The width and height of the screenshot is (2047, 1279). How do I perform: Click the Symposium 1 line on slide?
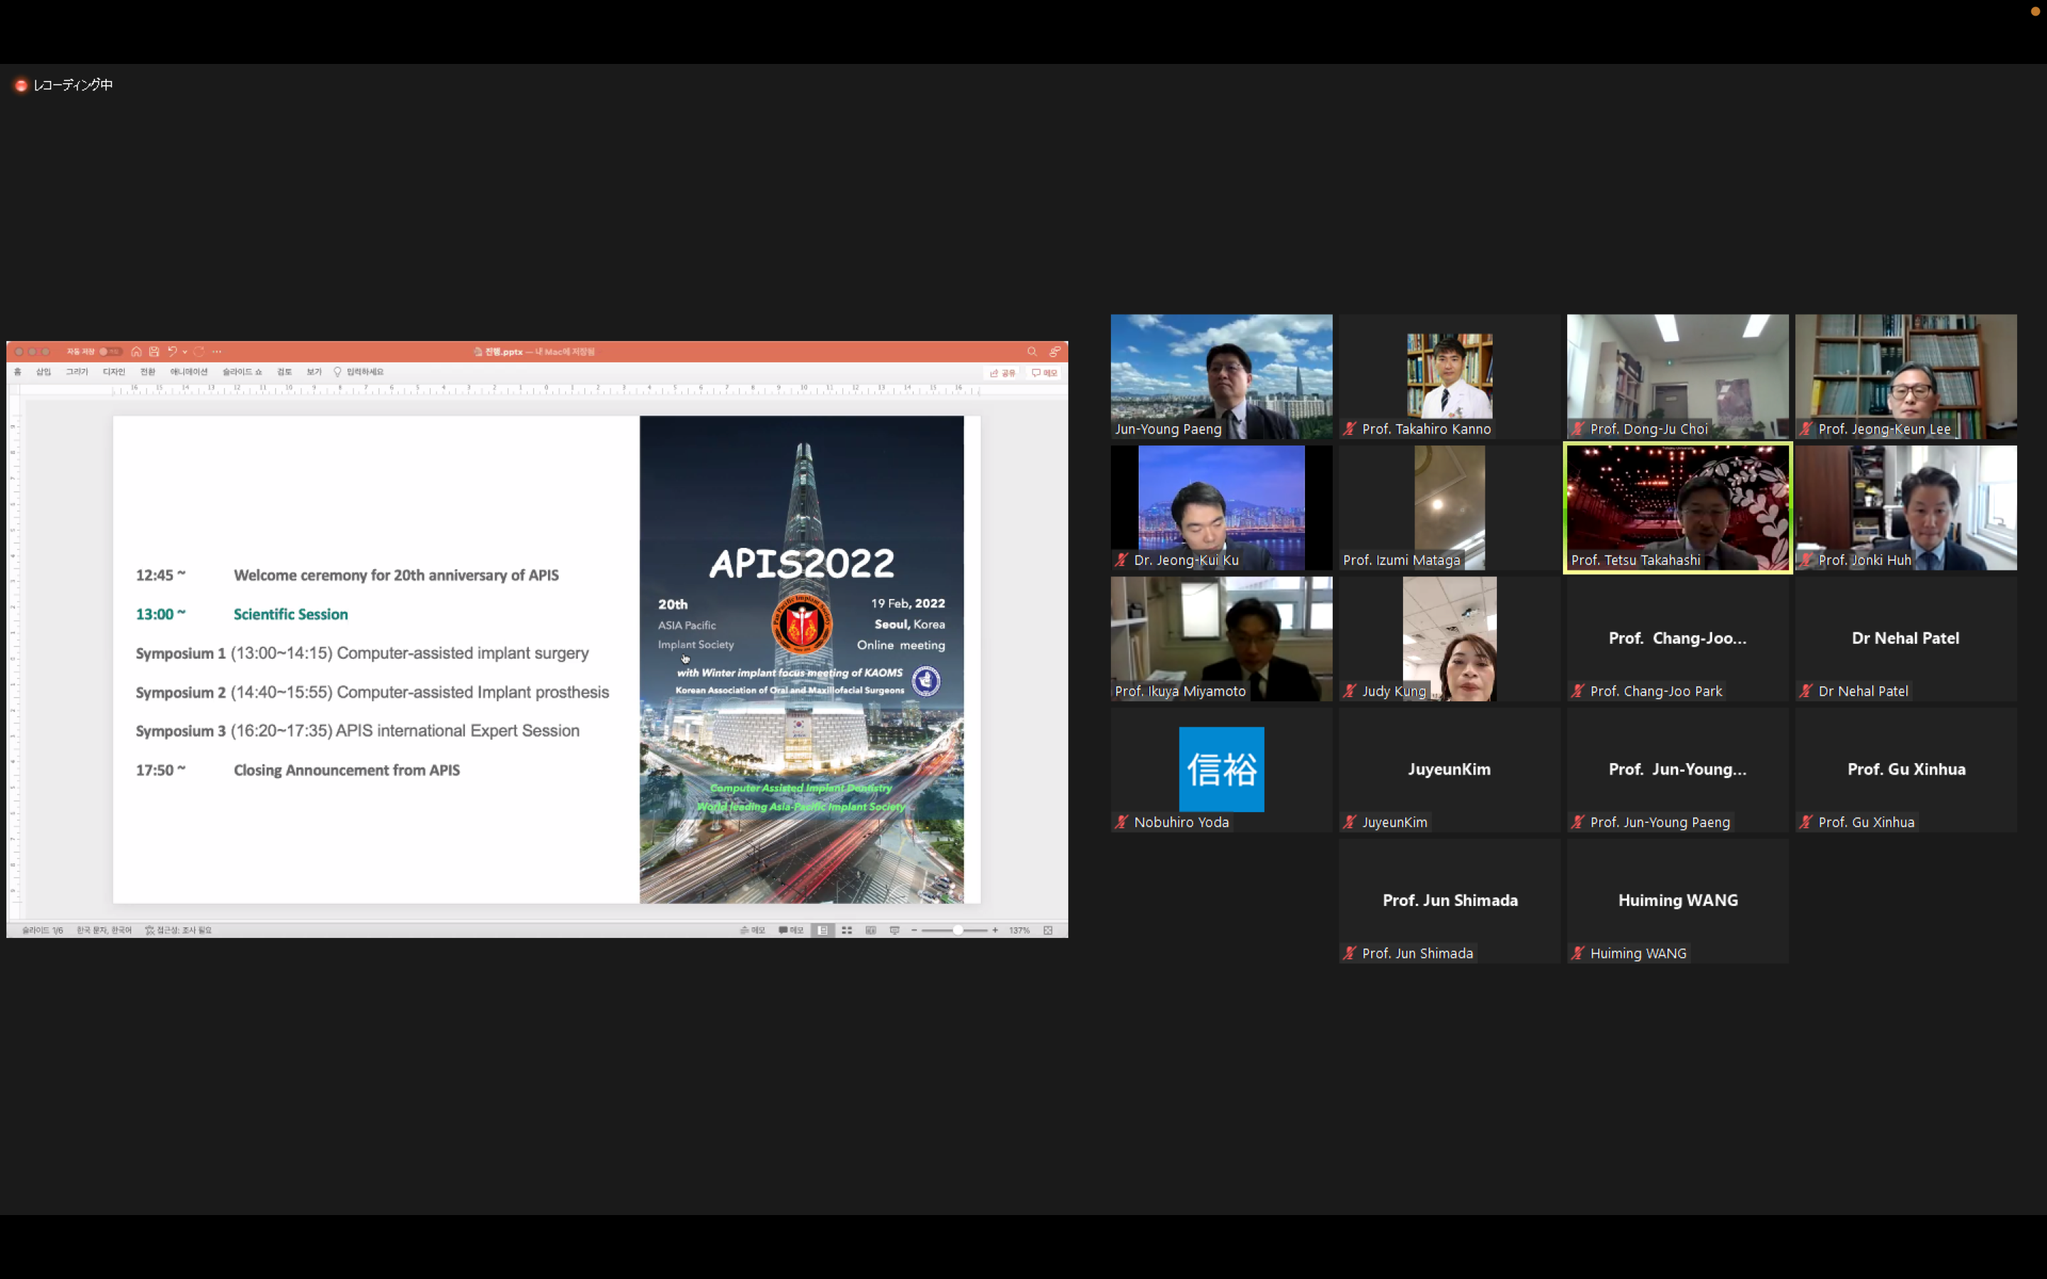(362, 653)
